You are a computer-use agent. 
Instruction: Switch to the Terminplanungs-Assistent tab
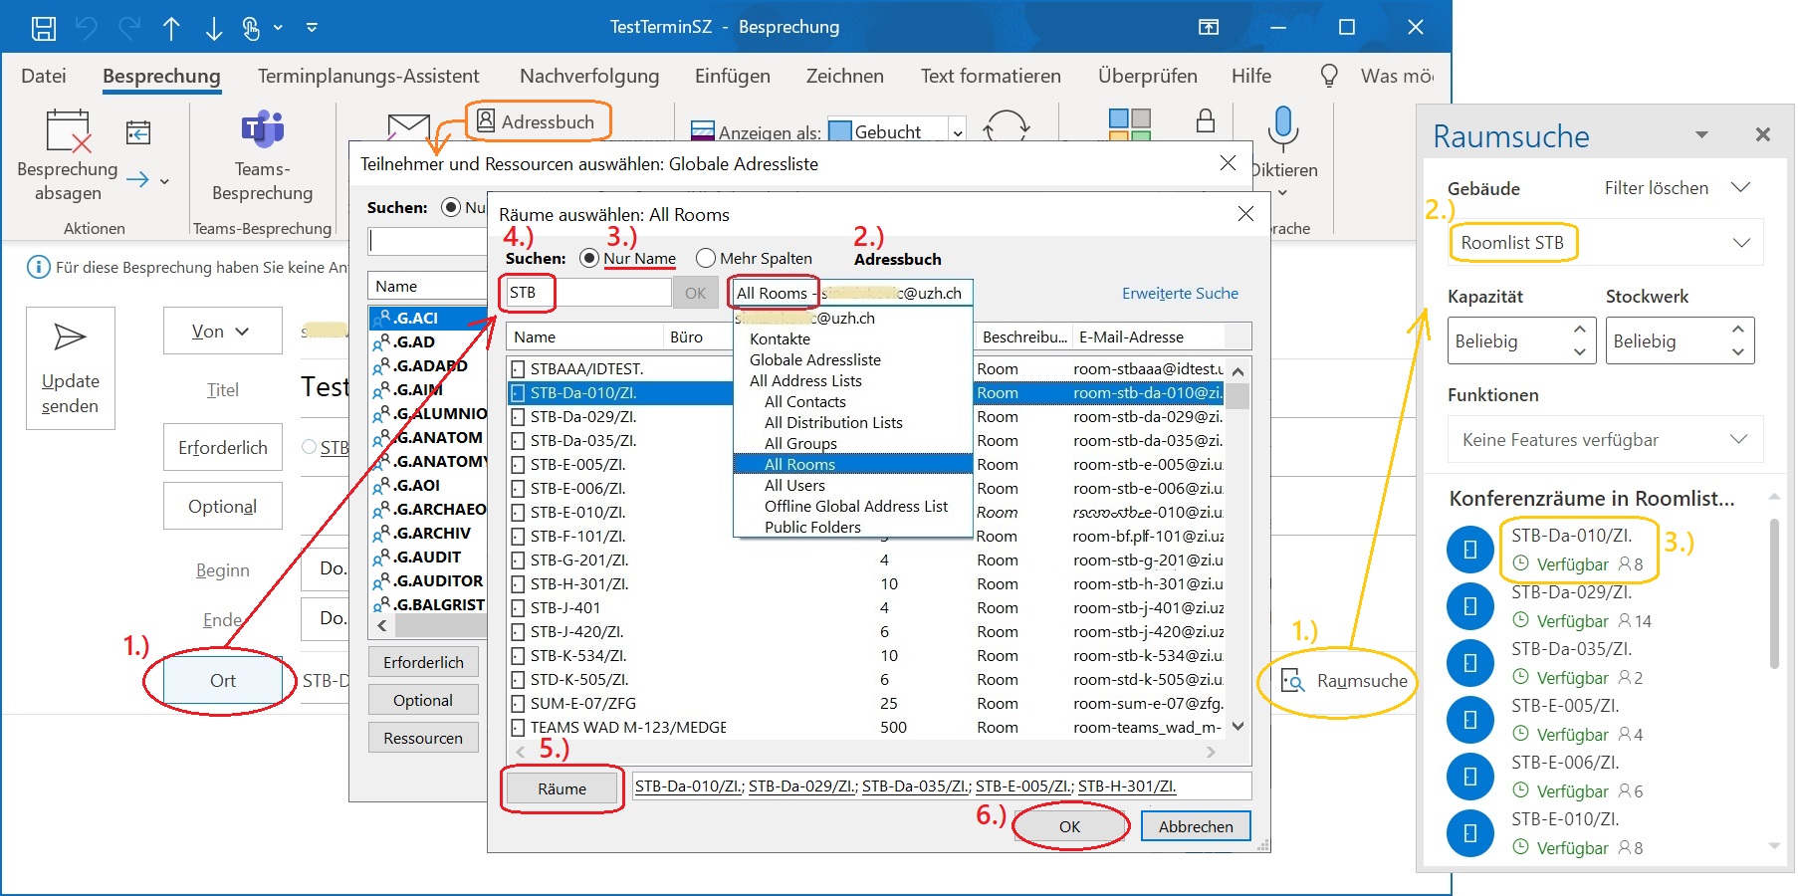tap(368, 77)
